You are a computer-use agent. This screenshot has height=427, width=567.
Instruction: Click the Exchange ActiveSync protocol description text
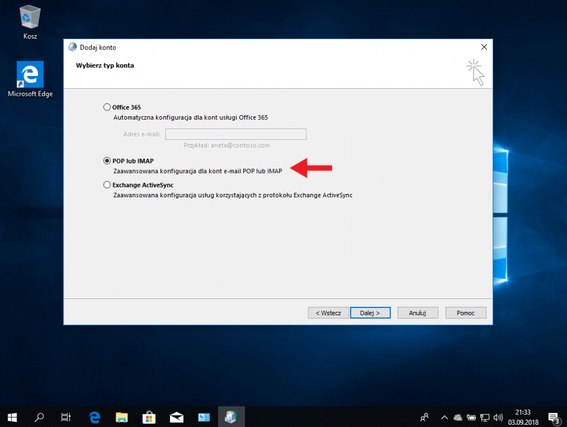click(233, 195)
